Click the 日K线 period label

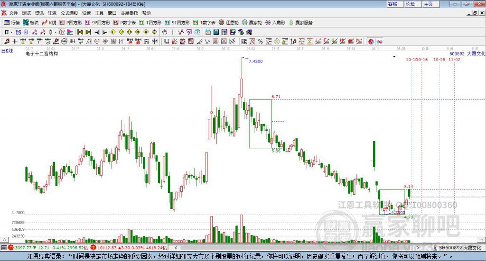coord(7,51)
